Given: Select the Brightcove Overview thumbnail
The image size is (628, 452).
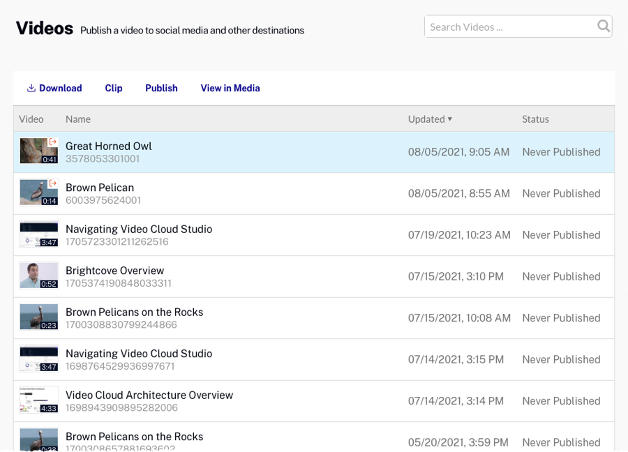Looking at the screenshot, I should pyautogui.click(x=38, y=276).
